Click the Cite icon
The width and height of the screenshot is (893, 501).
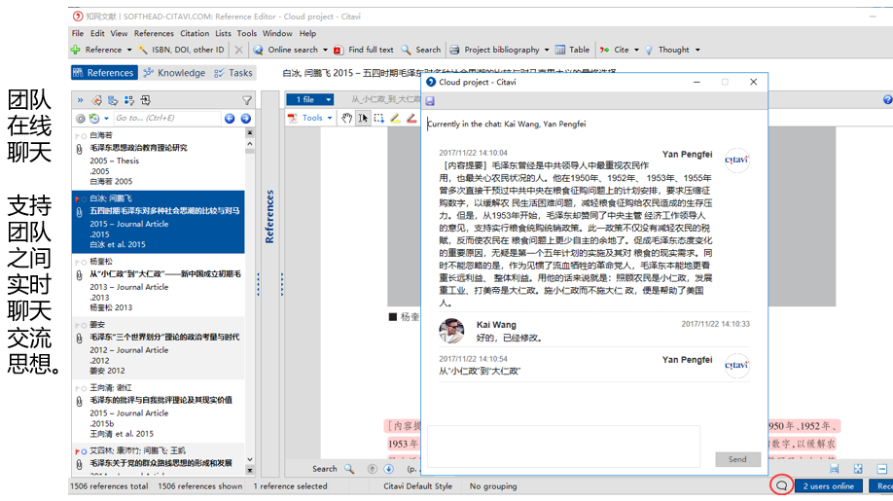pos(604,51)
